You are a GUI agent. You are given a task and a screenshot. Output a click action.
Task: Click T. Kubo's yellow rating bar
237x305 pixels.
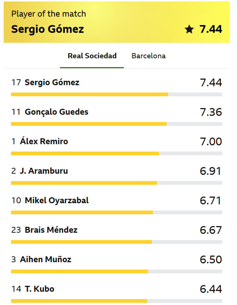pyautogui.click(x=79, y=301)
